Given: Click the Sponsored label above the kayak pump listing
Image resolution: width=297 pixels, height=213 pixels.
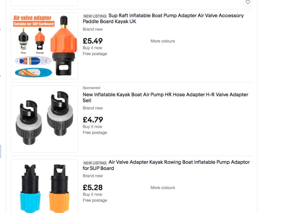Looking at the screenshot, I should pyautogui.click(x=91, y=88).
